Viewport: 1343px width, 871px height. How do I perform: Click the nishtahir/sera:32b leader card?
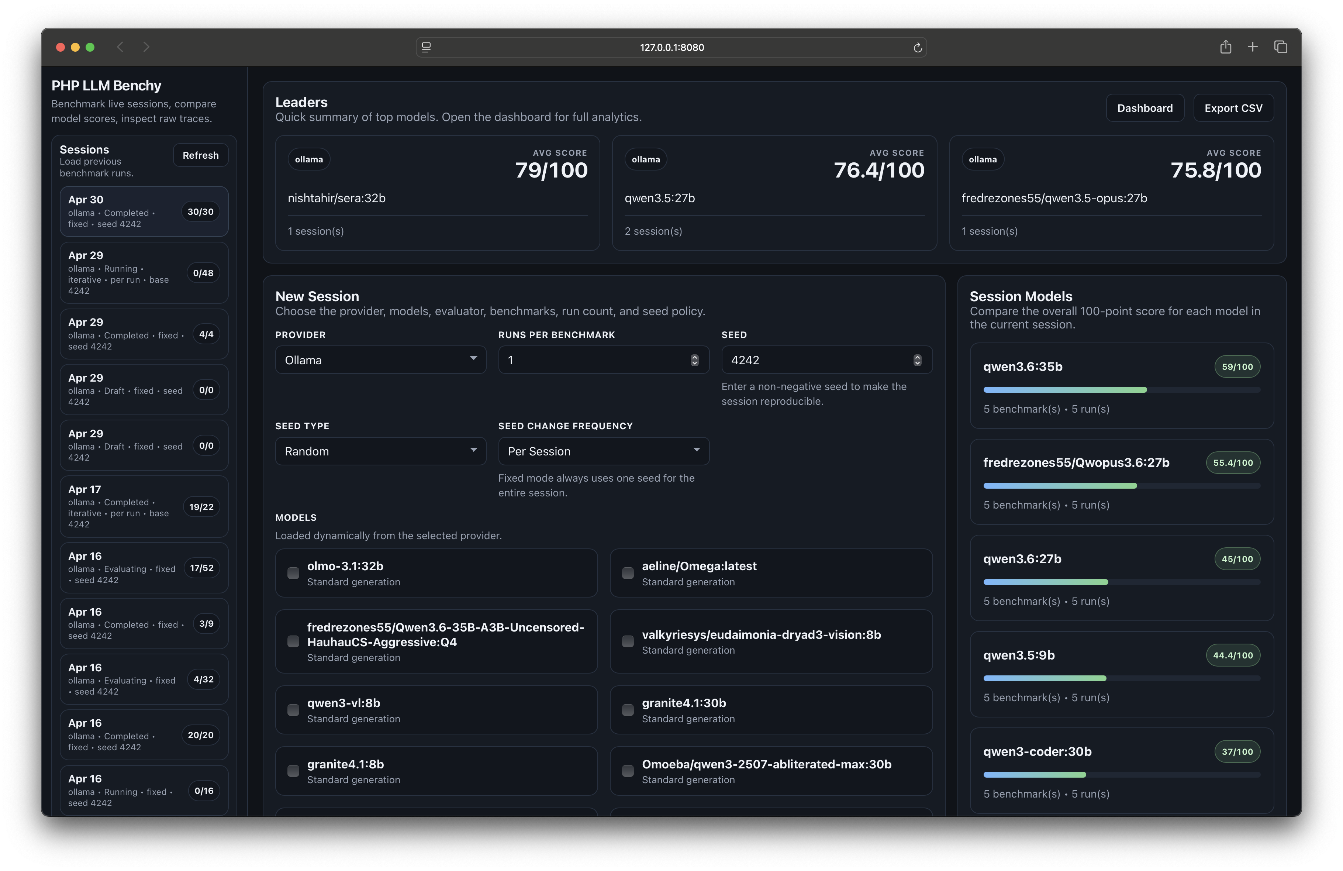click(437, 193)
